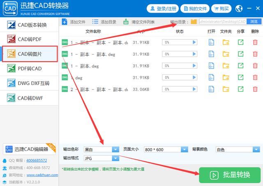Click the 购买 purchase button
This screenshot has width=263, height=186.
click(x=221, y=9)
